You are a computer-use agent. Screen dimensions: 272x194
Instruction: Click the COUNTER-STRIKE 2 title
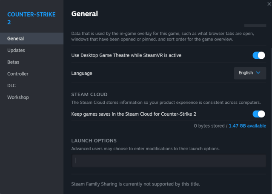[31, 18]
